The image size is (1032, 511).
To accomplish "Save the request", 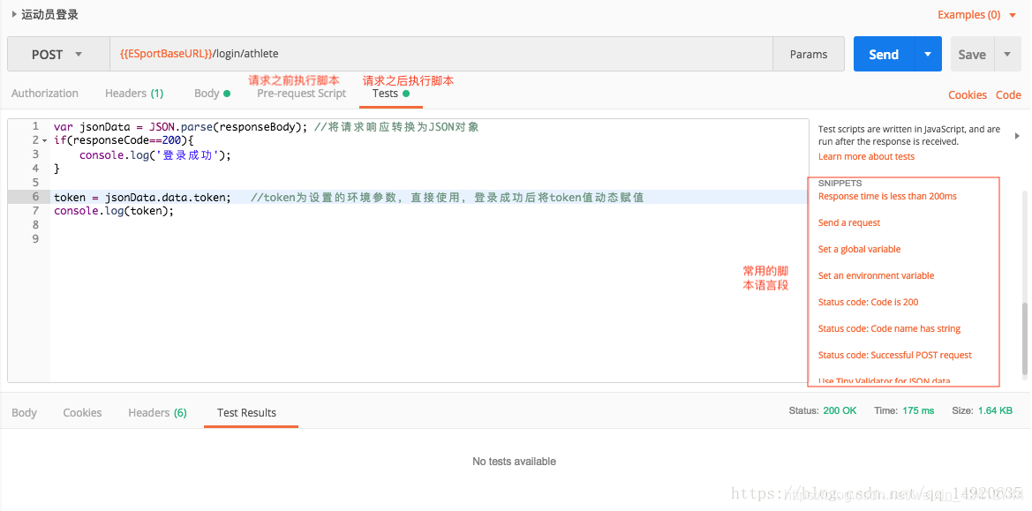I will coord(972,55).
